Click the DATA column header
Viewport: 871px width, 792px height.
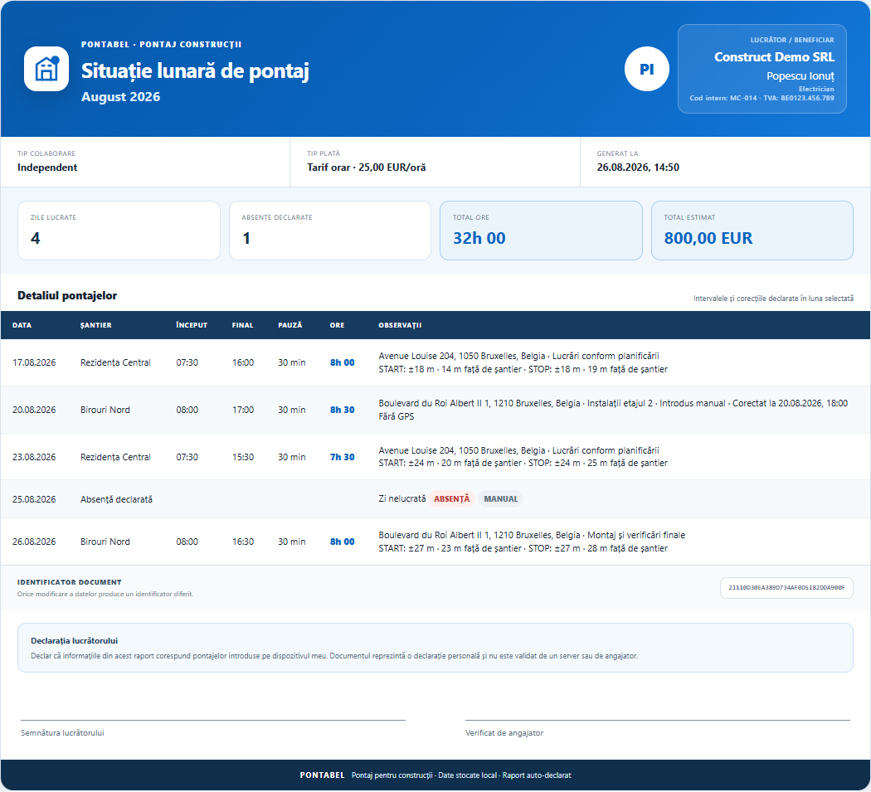click(22, 325)
